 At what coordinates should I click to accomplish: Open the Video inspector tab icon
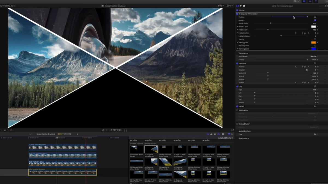pyautogui.click(x=237, y=6)
